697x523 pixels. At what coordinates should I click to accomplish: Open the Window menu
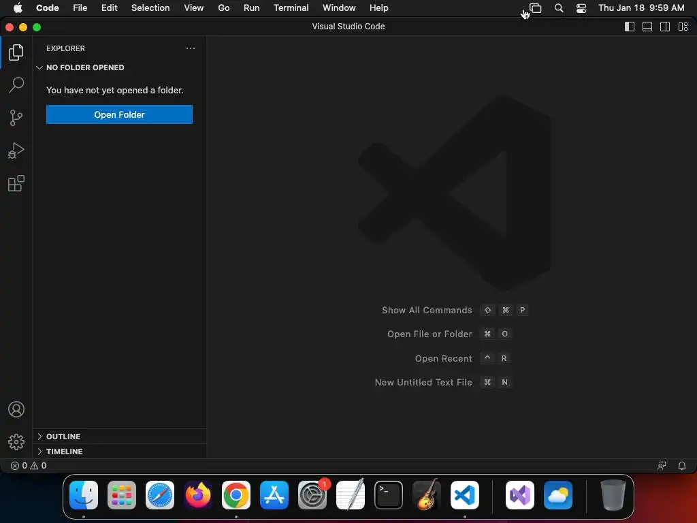[339, 8]
